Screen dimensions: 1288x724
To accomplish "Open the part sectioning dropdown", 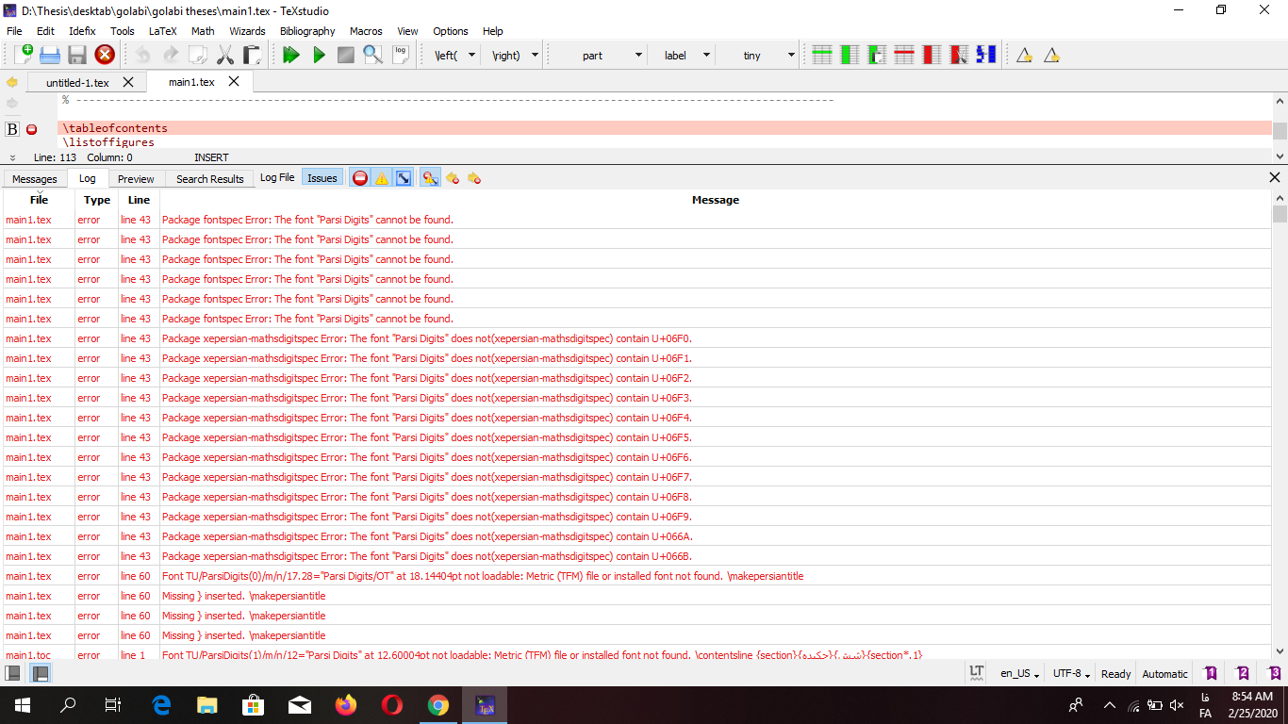I will 638,56.
